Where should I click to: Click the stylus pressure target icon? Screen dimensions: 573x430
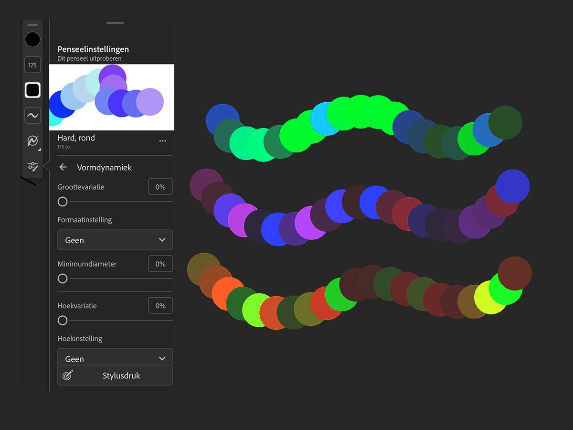[x=68, y=376]
